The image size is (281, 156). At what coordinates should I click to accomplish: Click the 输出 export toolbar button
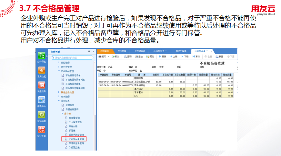click(115, 56)
